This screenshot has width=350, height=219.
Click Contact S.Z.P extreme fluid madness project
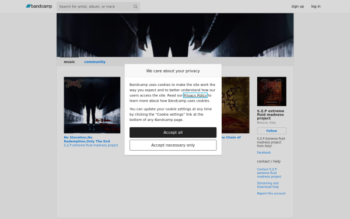coord(269,173)
